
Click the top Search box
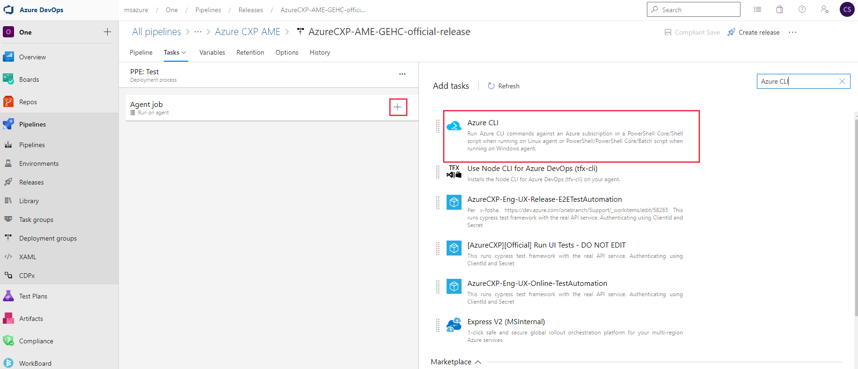click(694, 9)
